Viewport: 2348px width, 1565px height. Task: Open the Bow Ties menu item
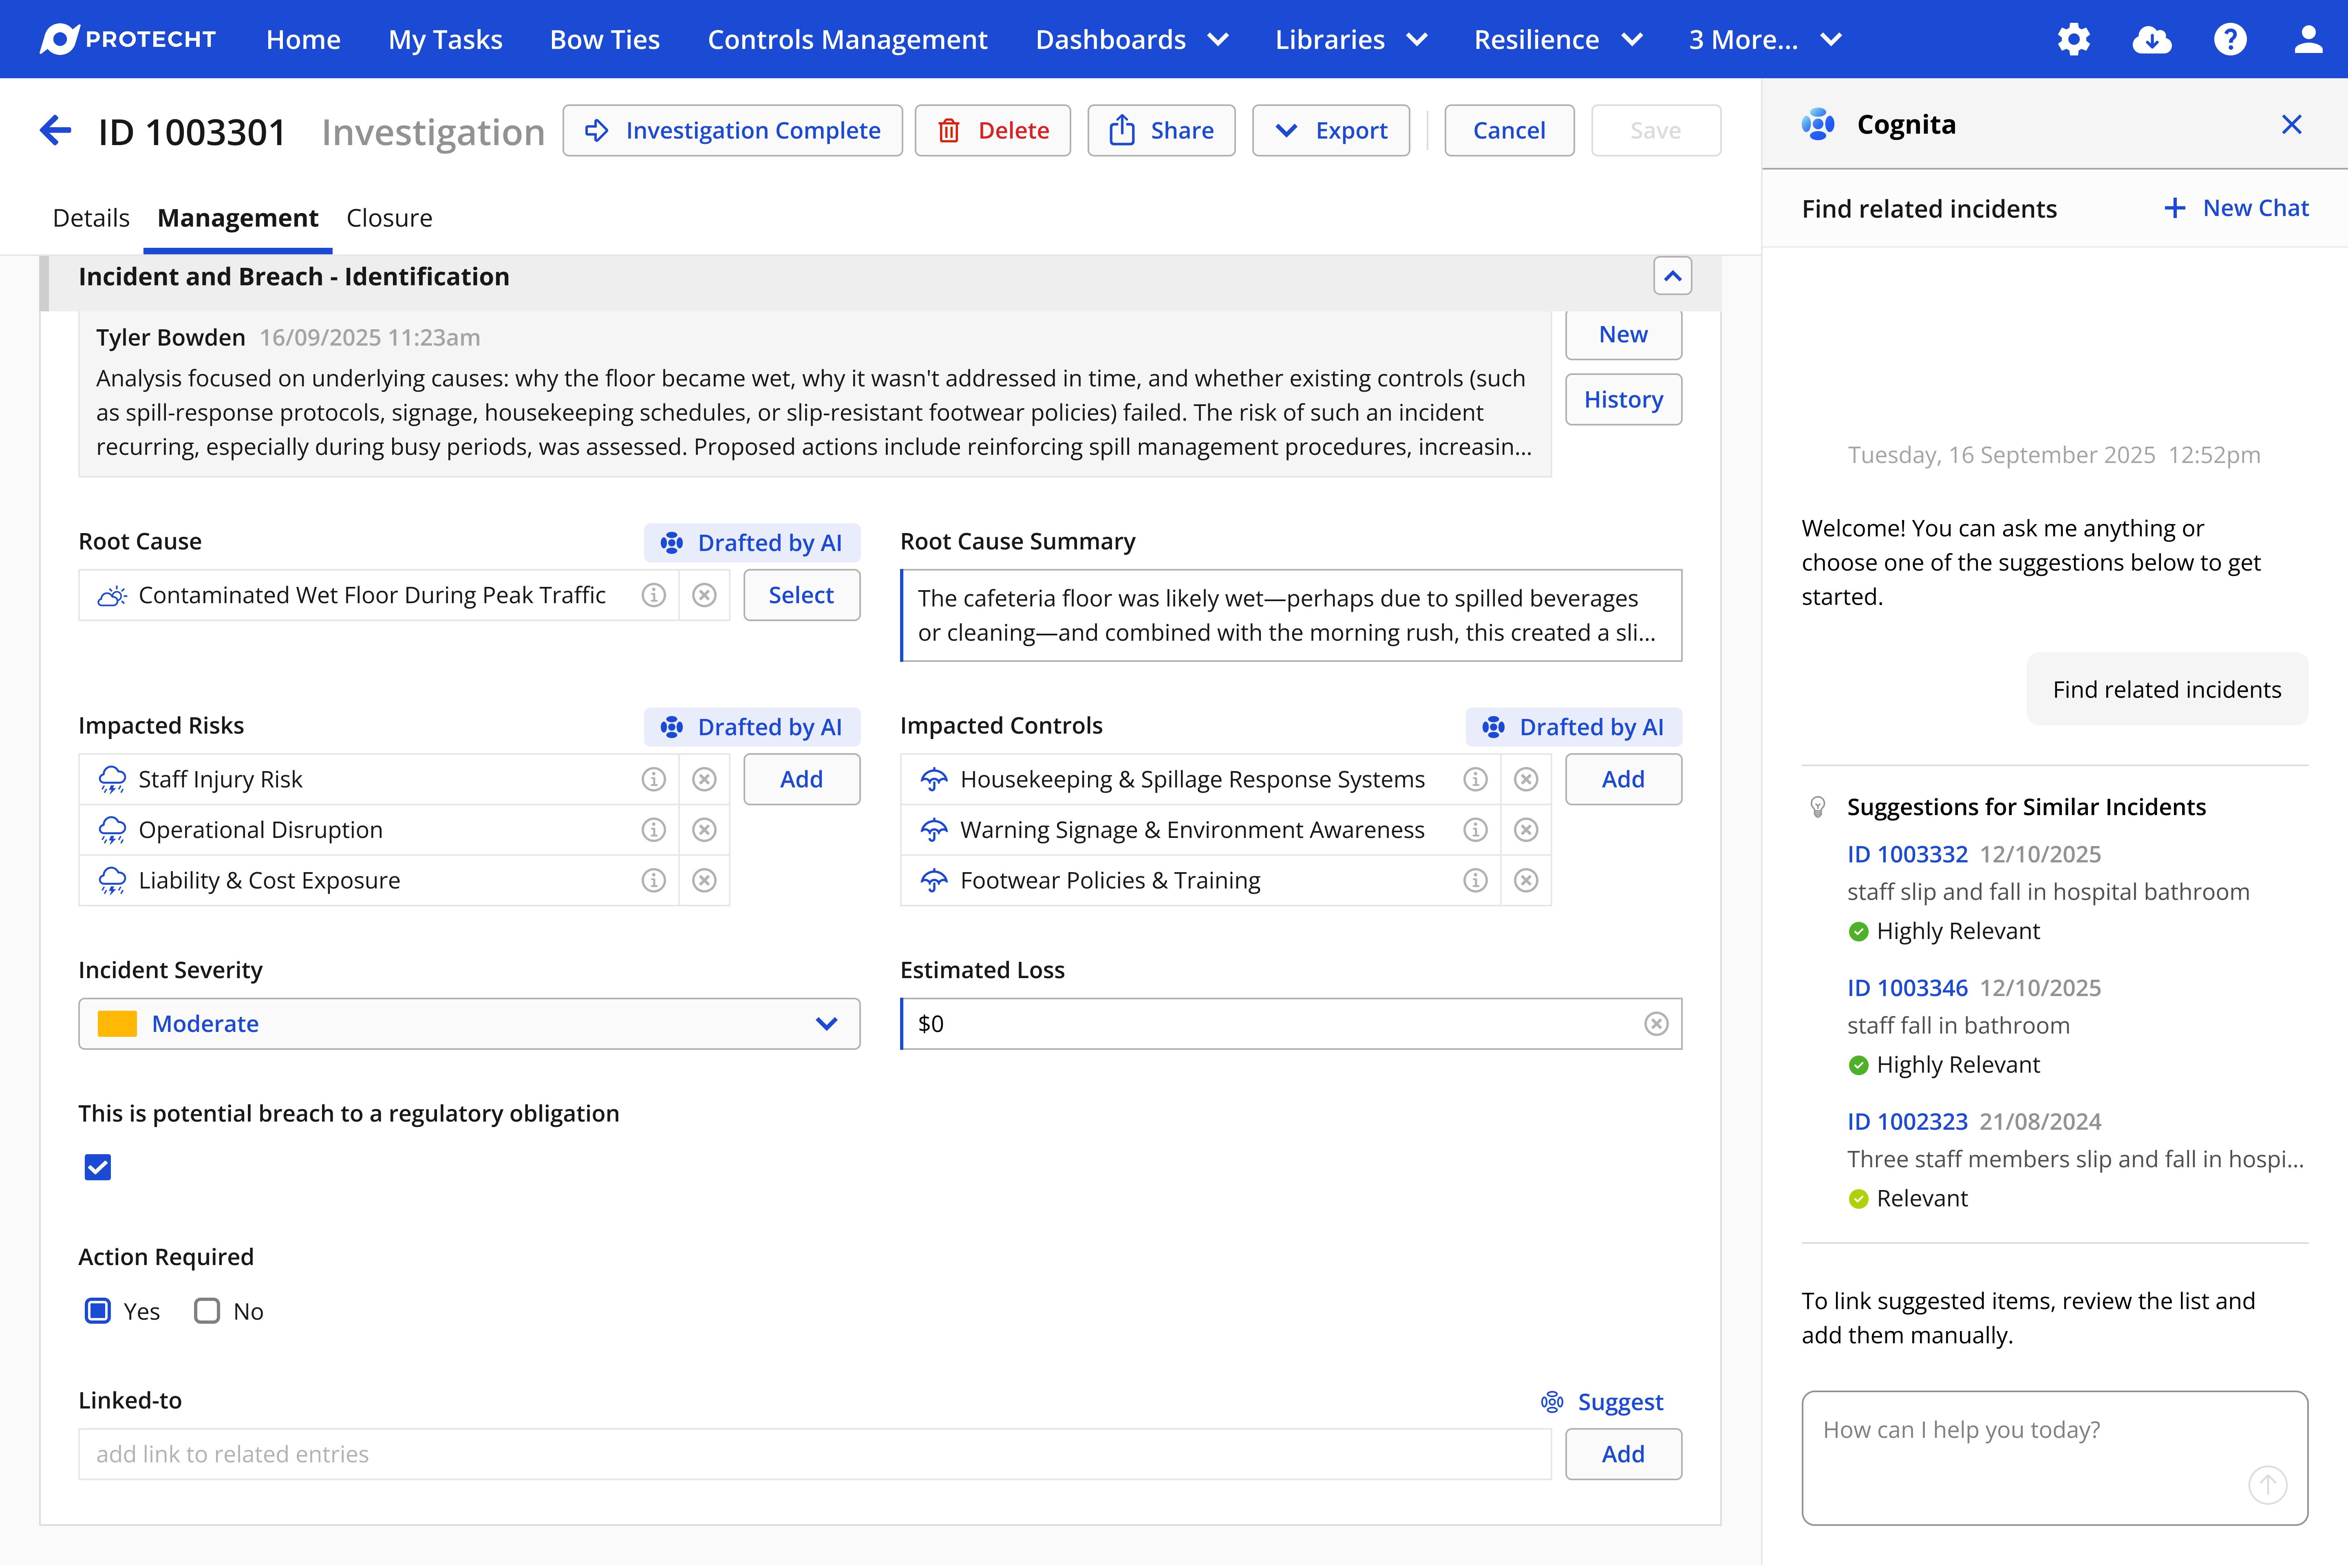click(x=604, y=40)
